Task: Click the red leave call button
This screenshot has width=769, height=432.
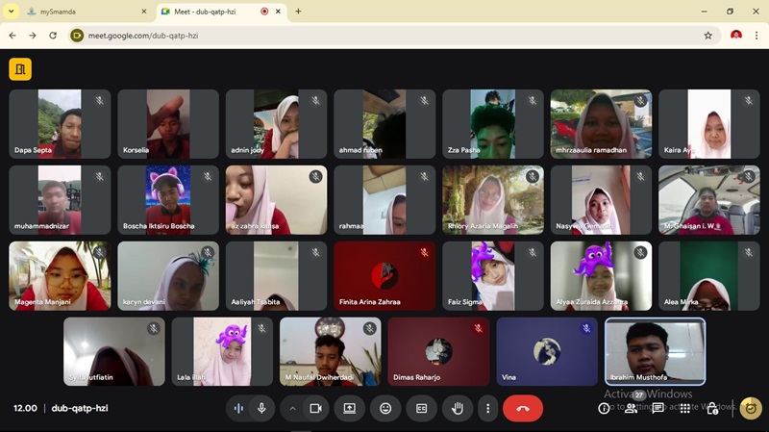Action: pos(522,408)
